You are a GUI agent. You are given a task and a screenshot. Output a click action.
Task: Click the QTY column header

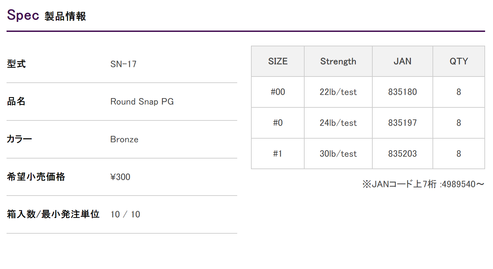[x=459, y=61]
